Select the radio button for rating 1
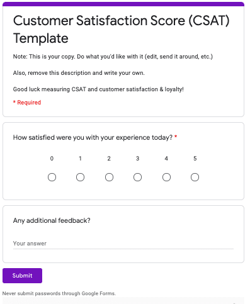Screen dimensions: 250x304 point(80,177)
